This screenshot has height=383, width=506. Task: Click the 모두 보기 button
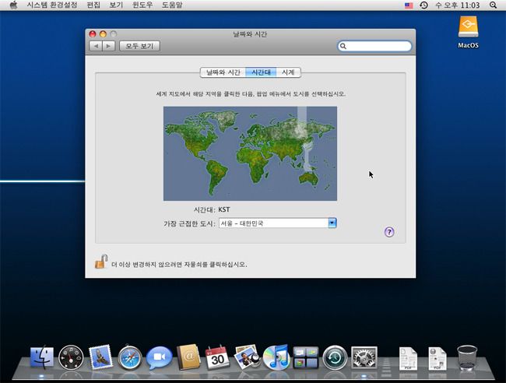click(139, 46)
